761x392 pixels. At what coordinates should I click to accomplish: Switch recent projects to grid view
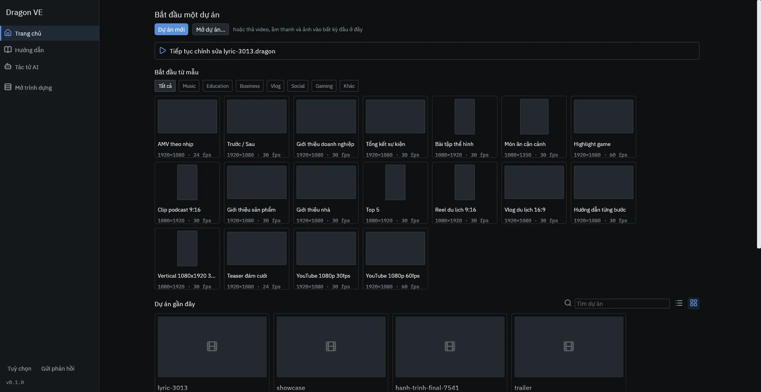coord(694,303)
